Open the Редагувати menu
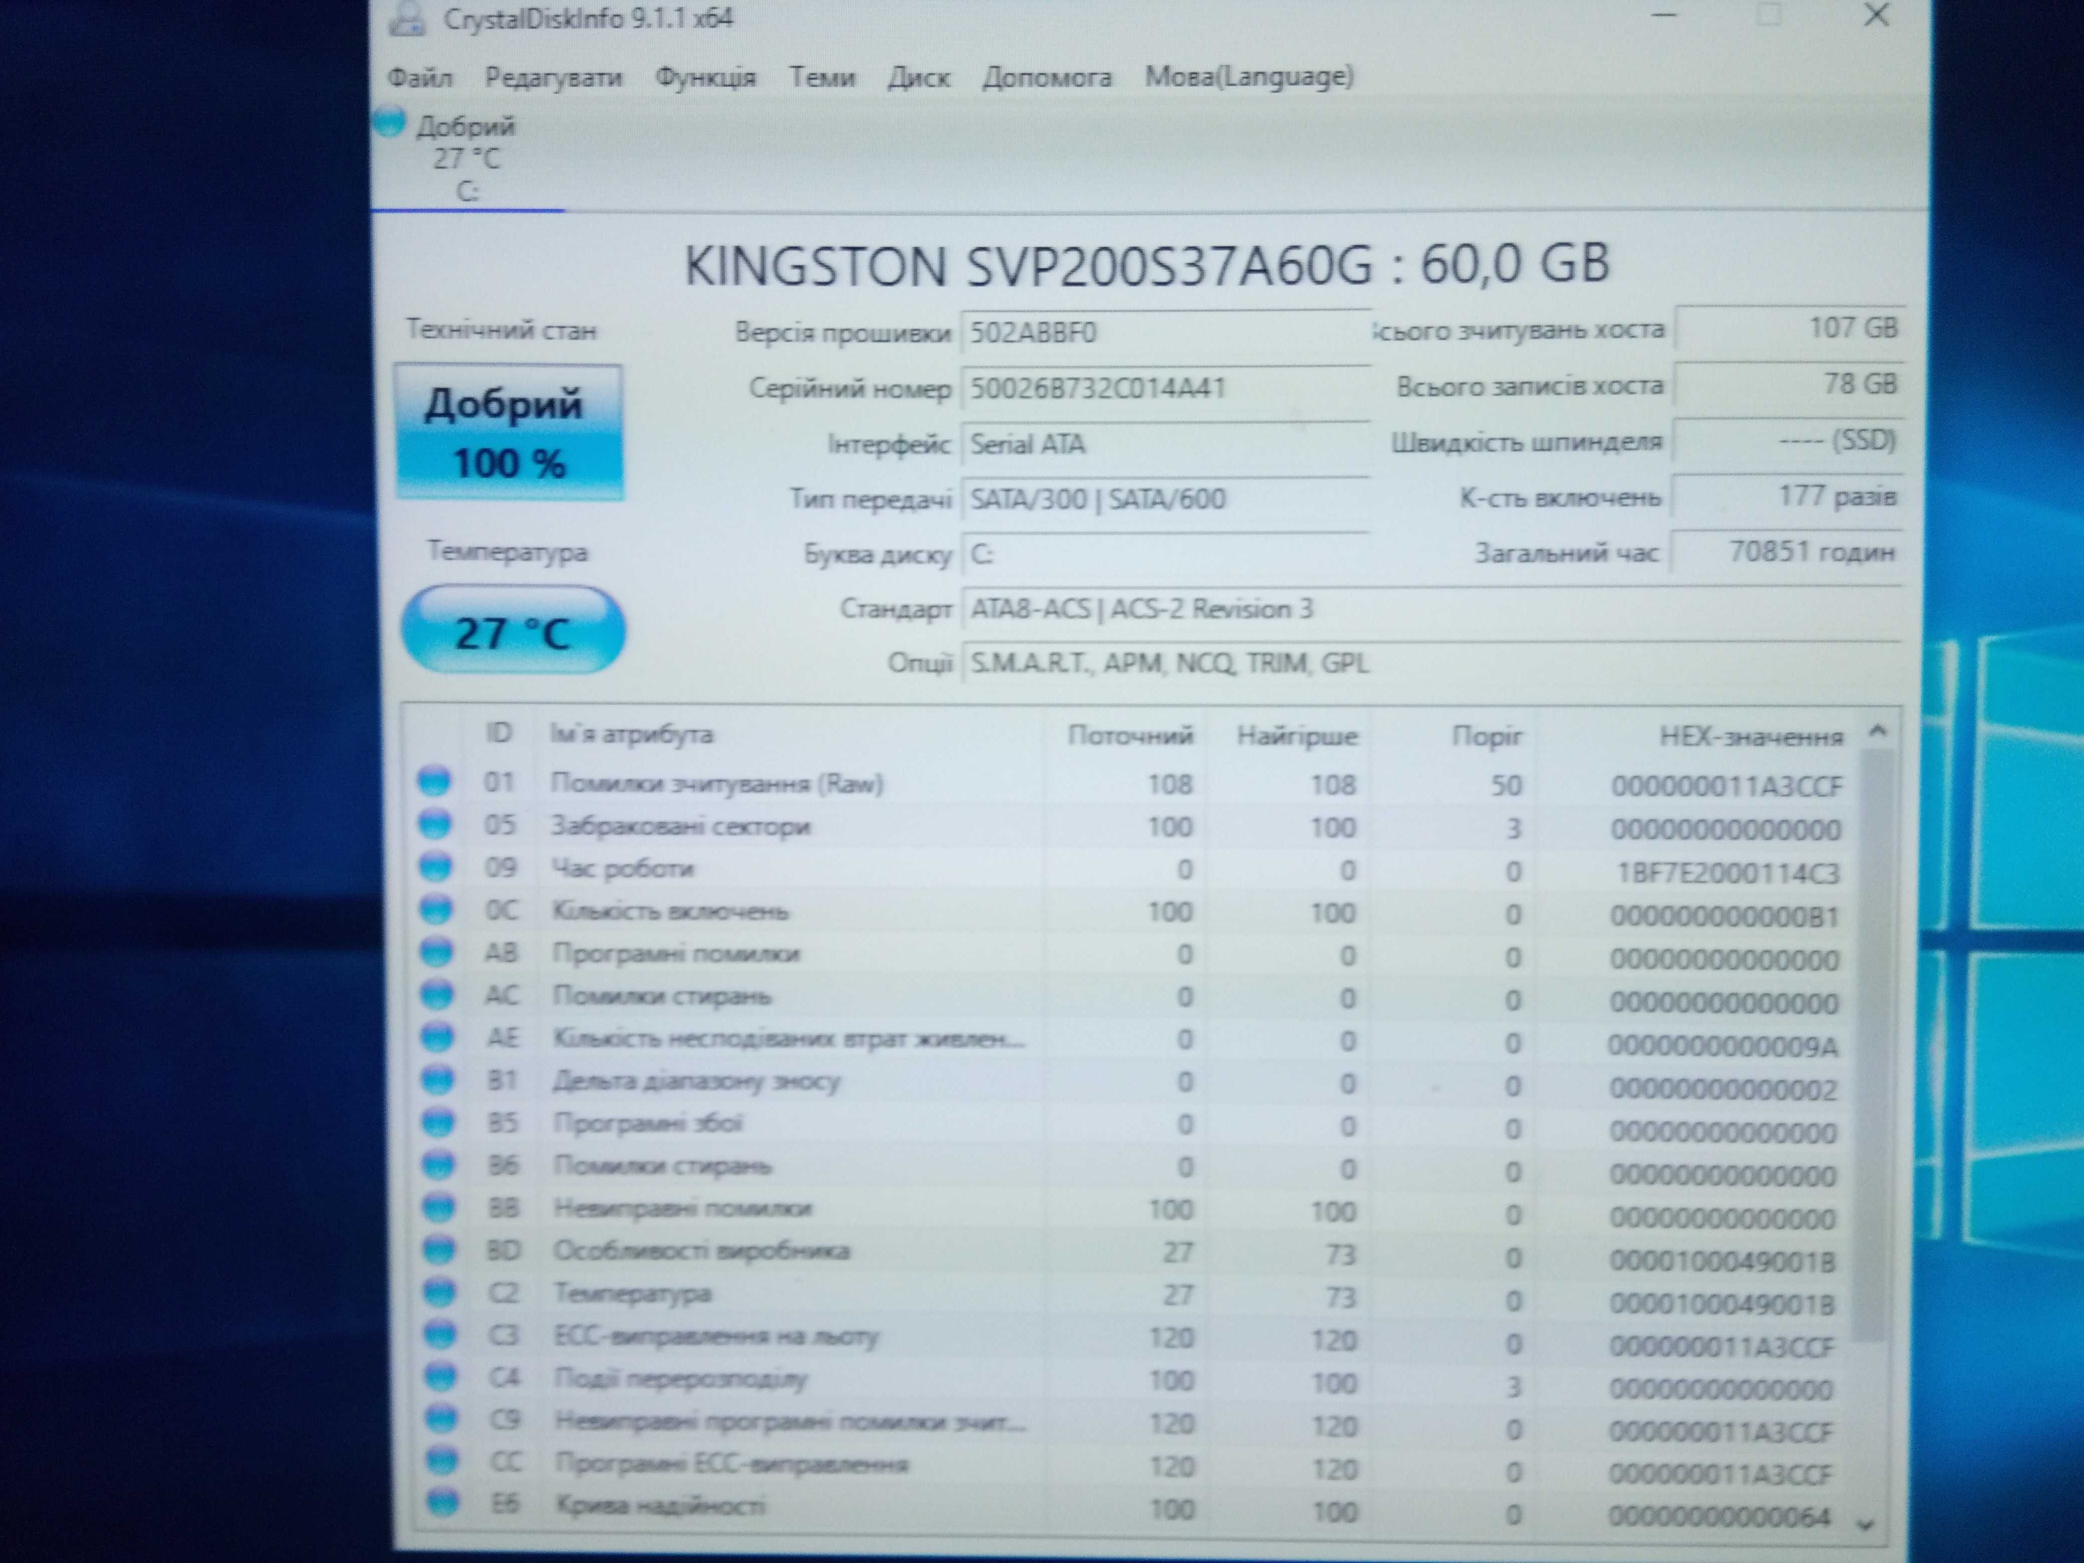 [x=553, y=77]
